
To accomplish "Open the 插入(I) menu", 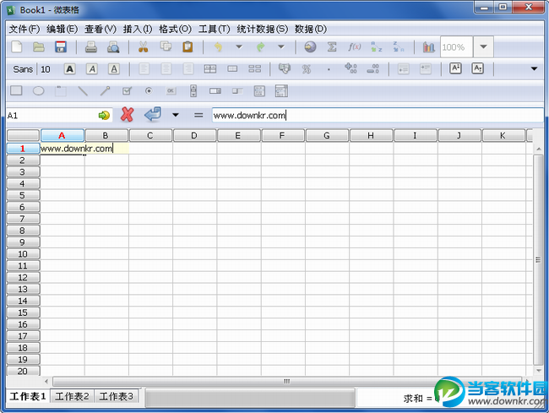I will 138,29.
